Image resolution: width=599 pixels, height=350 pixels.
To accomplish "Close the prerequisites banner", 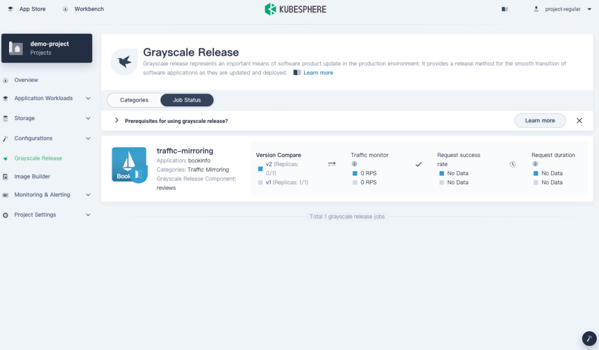I will (x=579, y=121).
